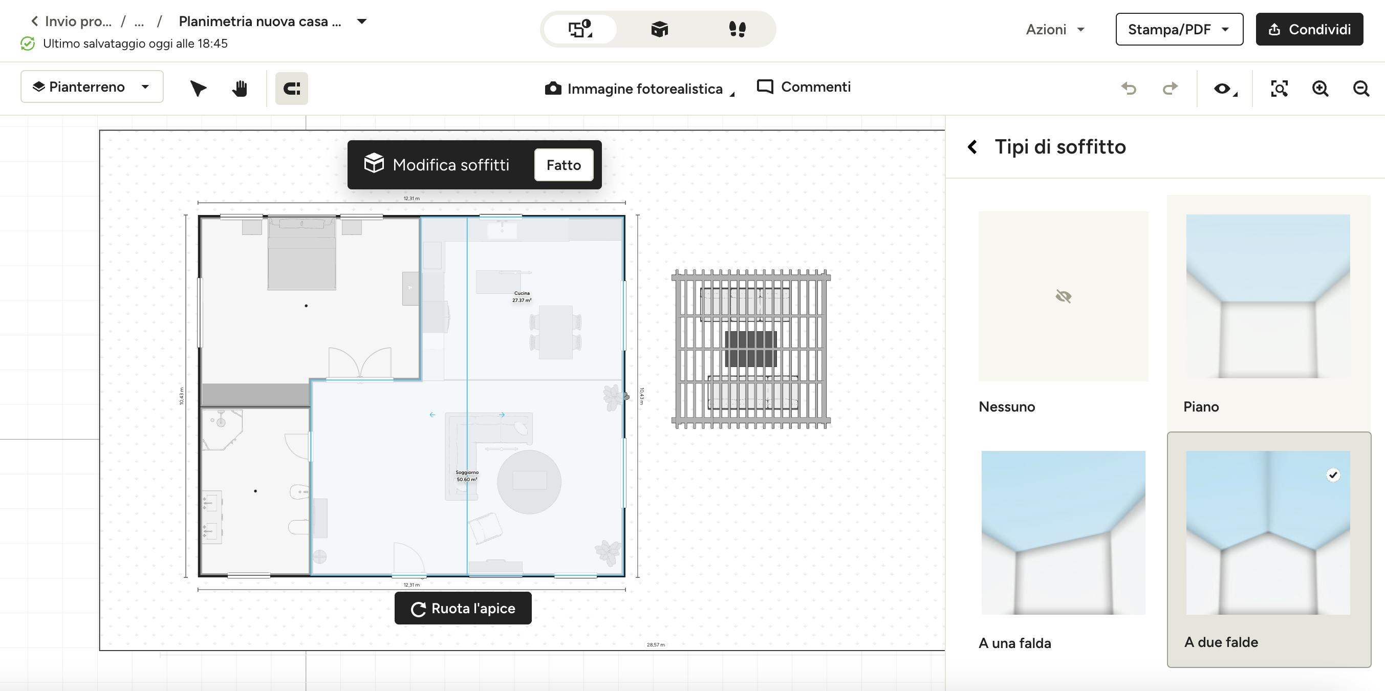The height and width of the screenshot is (691, 1385).
Task: Select the pergola structure outside the house
Action: click(x=750, y=349)
